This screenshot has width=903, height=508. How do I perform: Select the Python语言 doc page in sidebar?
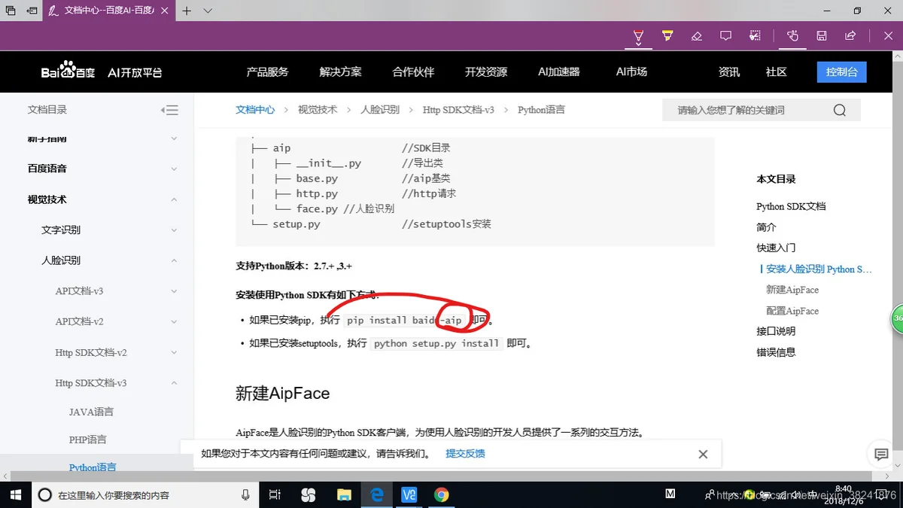[x=93, y=467]
